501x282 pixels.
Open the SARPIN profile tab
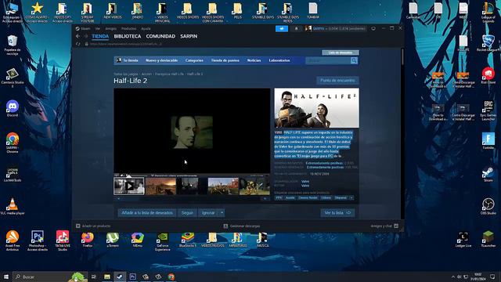point(189,37)
